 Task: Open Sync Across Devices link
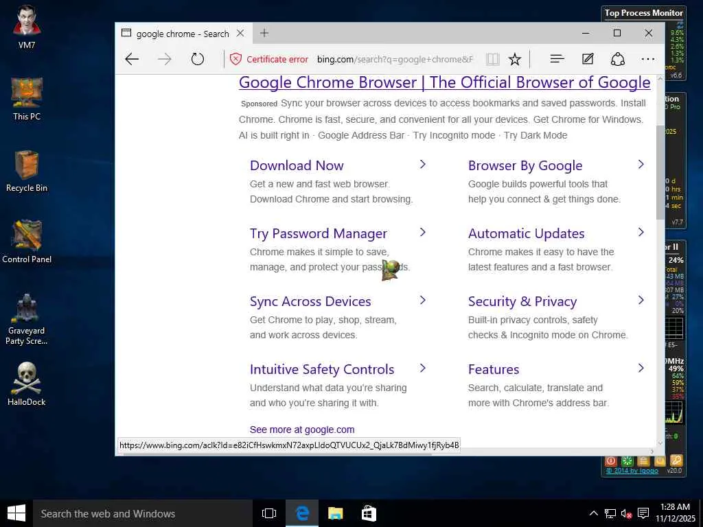pos(310,302)
